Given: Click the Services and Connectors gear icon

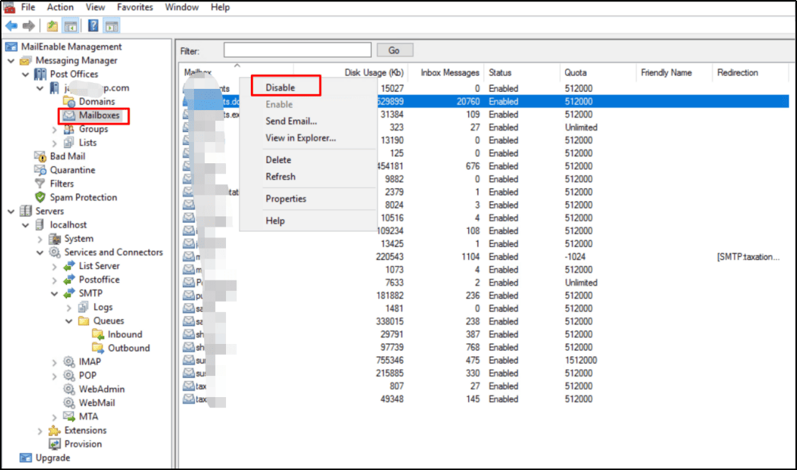Looking at the screenshot, I should click(x=55, y=252).
